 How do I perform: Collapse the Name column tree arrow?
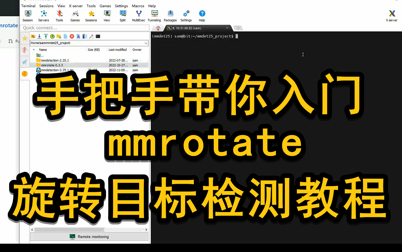(x=34, y=50)
